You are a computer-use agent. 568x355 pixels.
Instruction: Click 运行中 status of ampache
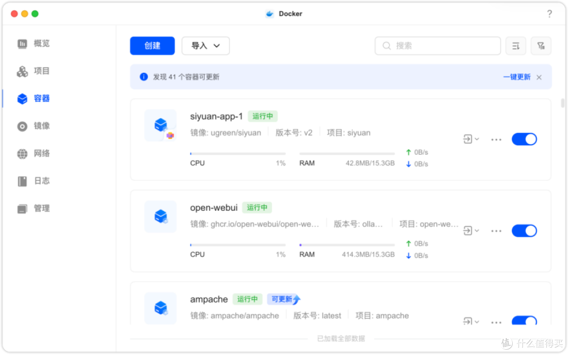coord(247,299)
